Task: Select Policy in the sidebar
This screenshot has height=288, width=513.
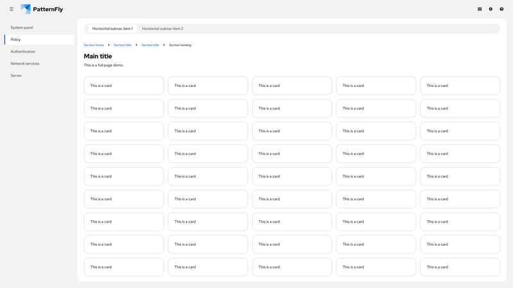Action: click(40, 40)
